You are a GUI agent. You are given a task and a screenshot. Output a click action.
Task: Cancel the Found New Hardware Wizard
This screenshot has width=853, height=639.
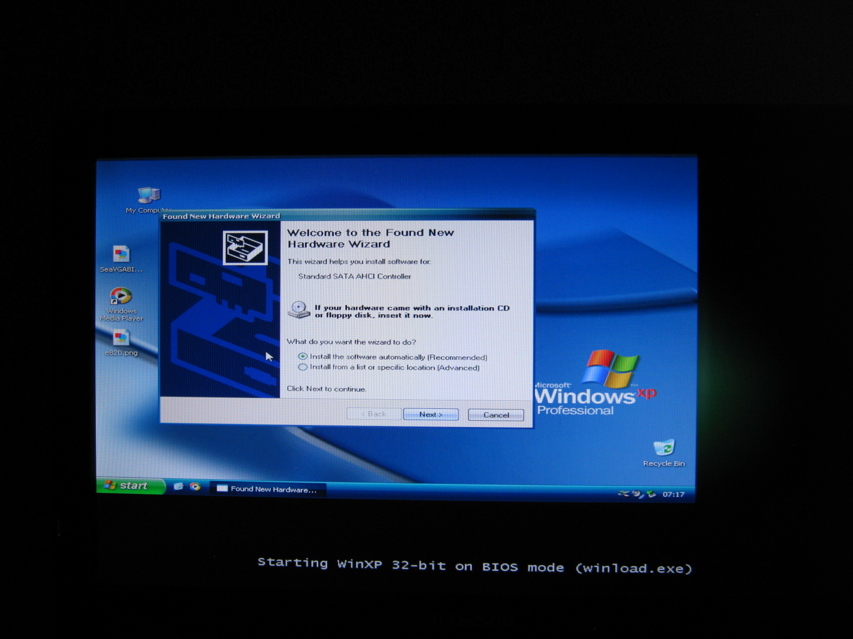point(496,415)
